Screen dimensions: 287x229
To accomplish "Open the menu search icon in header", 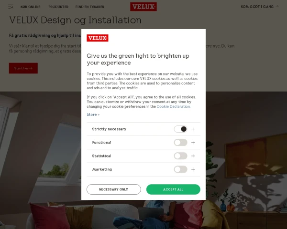I will click(x=11, y=7).
